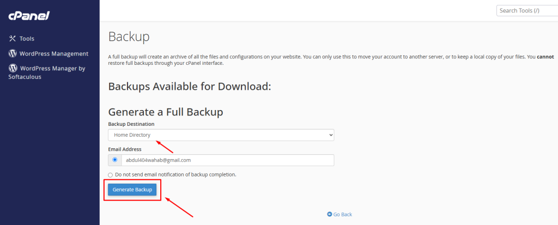The width and height of the screenshot is (558, 225).
Task: Click the wrench icon beside Tools
Action: point(13,39)
